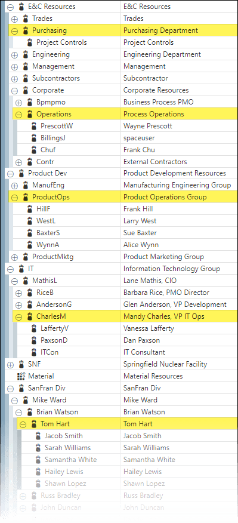The image size is (238, 523).
Task: Expand the Subcontractors node
Action: [14, 79]
